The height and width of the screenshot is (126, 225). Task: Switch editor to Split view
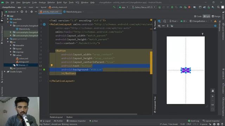[206, 16]
